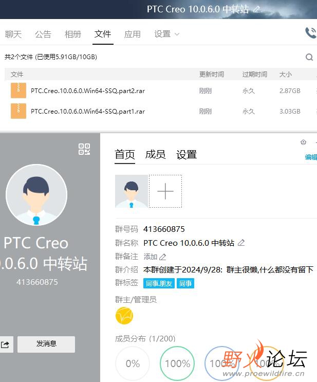This screenshot has height=382, width=317.
Task: Click the small group photo thumbnail
Action: pos(132,191)
